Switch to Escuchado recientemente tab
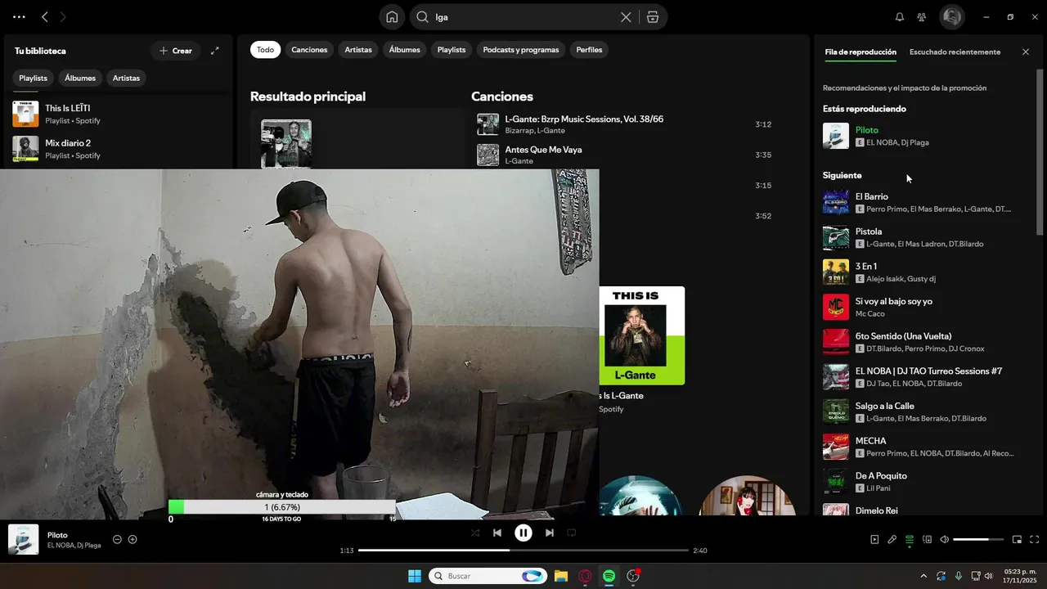1047x589 pixels. [x=955, y=52]
